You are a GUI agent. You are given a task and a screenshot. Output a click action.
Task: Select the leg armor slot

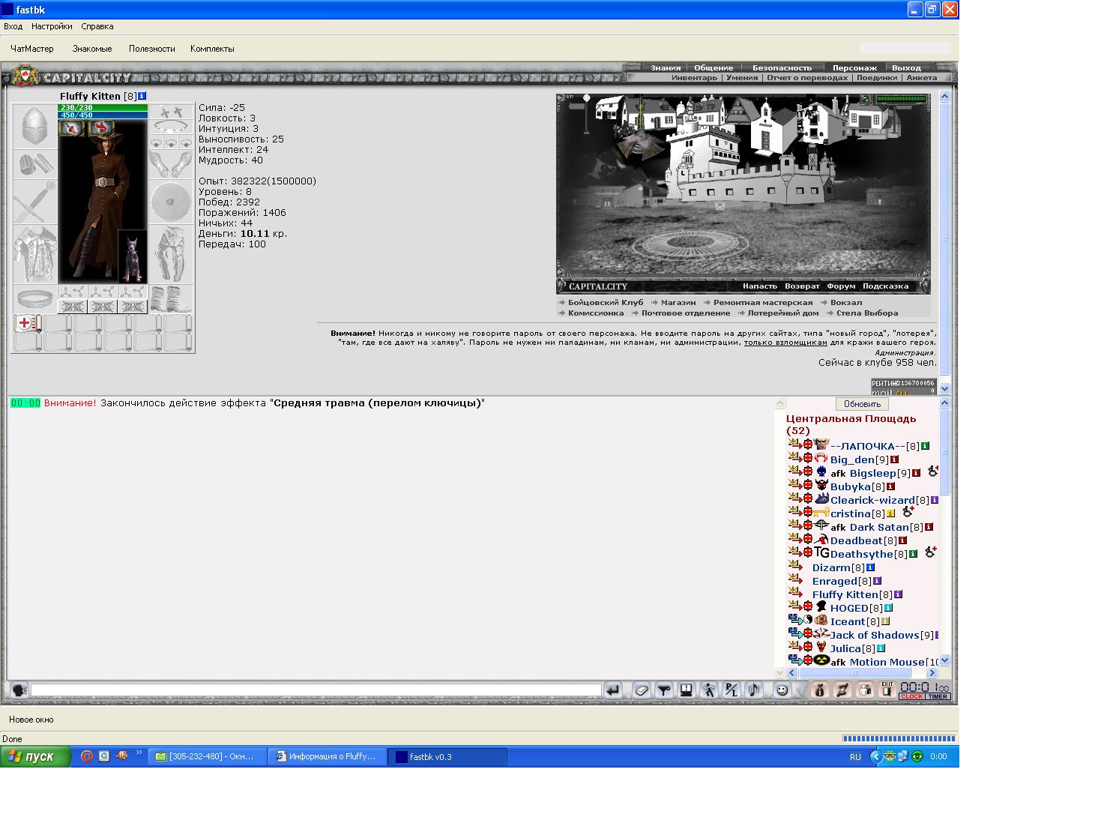[x=172, y=254]
